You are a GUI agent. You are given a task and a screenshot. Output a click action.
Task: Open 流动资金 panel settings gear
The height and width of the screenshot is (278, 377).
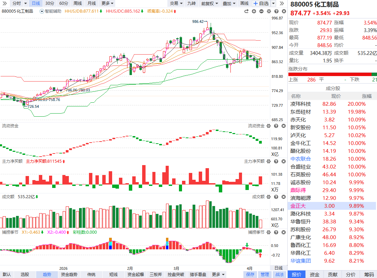pyautogui.click(x=269, y=126)
